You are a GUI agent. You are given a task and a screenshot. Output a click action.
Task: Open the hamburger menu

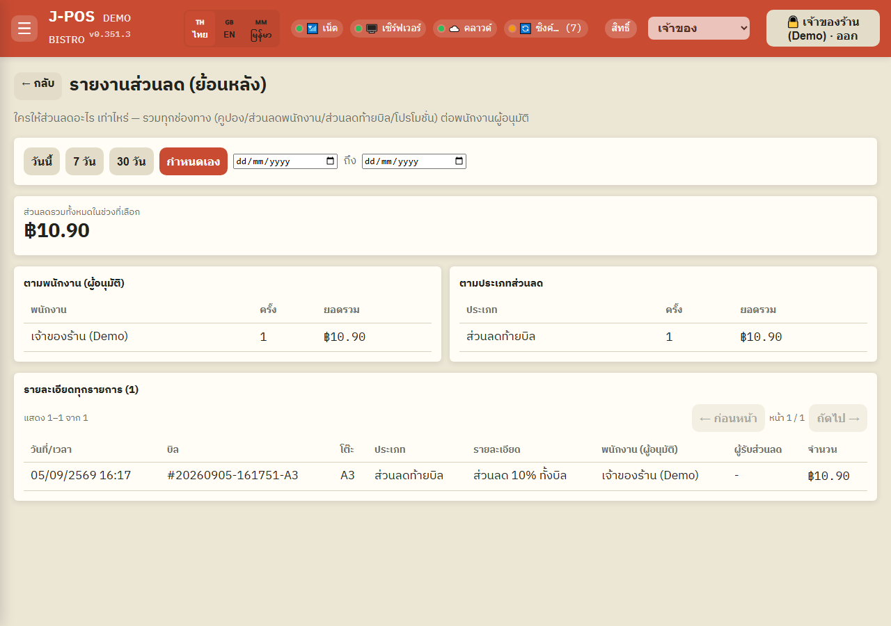tap(24, 29)
